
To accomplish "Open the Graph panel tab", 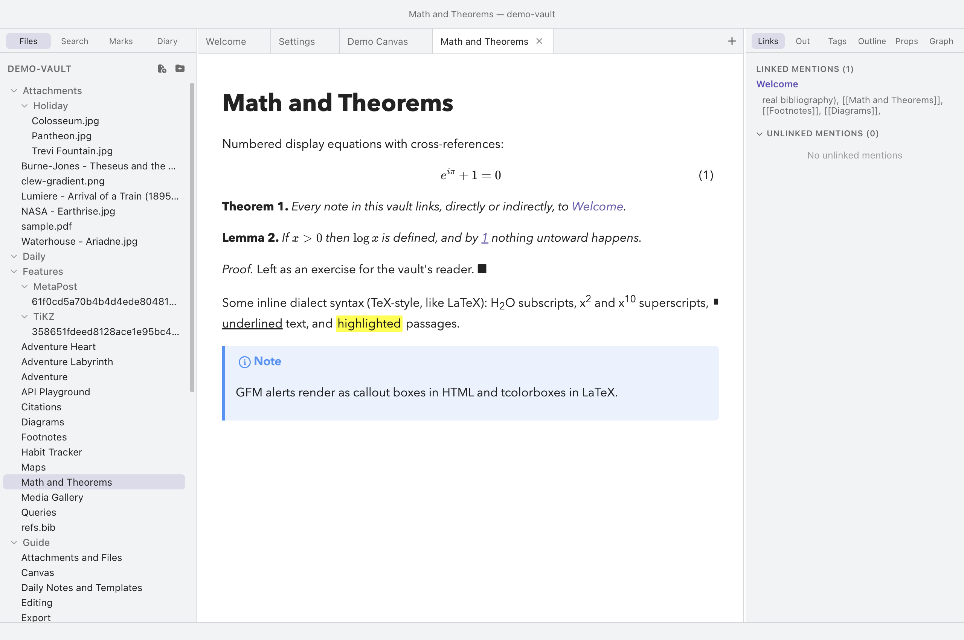I will 941,41.
